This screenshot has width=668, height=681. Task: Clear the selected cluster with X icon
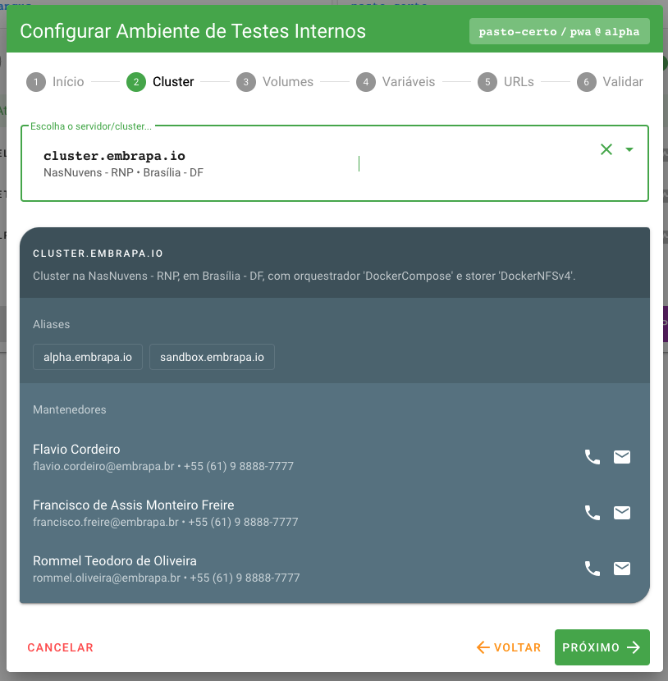[606, 149]
